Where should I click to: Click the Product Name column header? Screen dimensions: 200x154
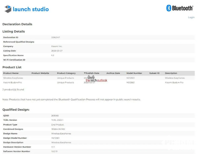[11, 73]
